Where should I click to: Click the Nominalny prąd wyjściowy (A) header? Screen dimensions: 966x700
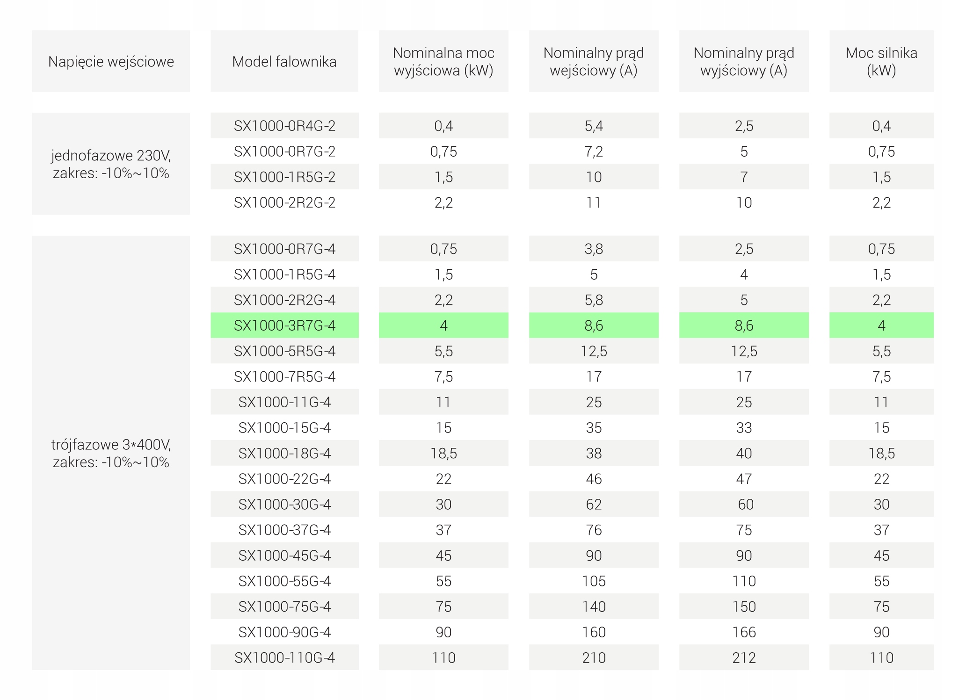point(744,61)
